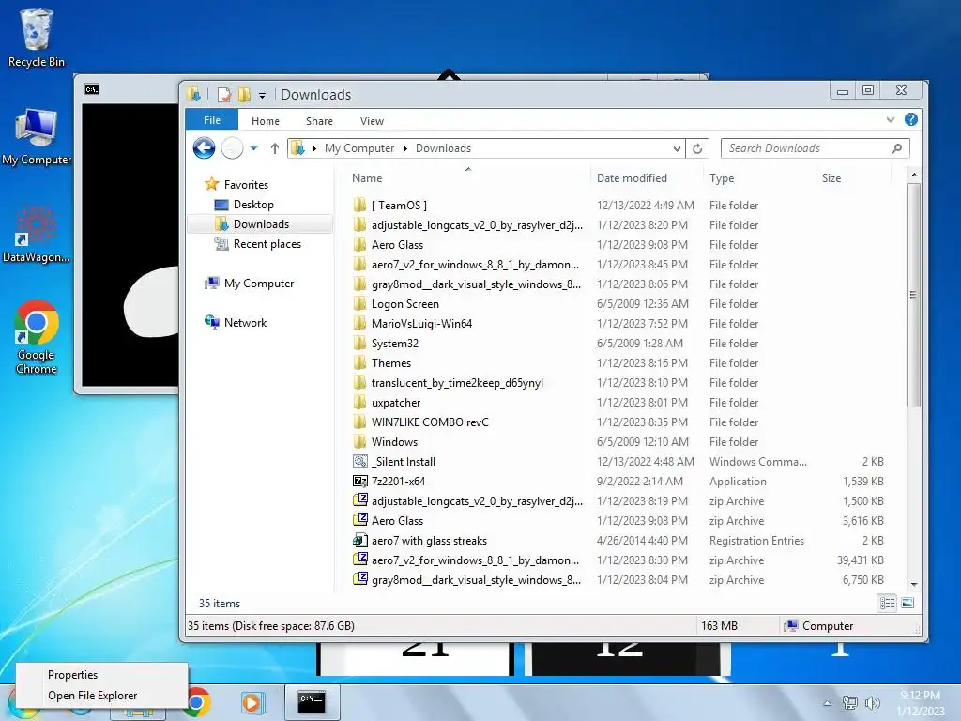961x721 pixels.
Task: Open recent locations dropdown arrow
Action: point(253,148)
